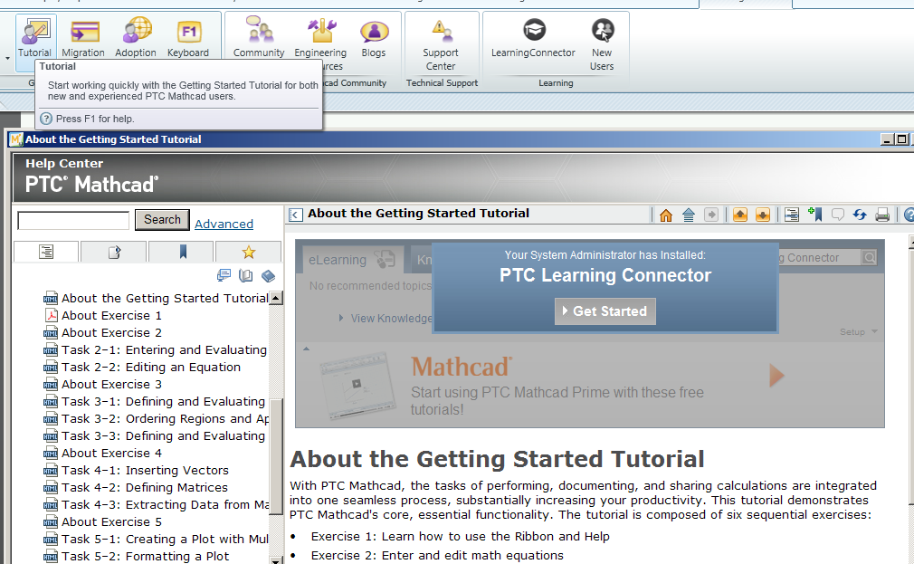This screenshot has height=564, width=914.
Task: Switch to Favorites star tab
Action: point(249,252)
